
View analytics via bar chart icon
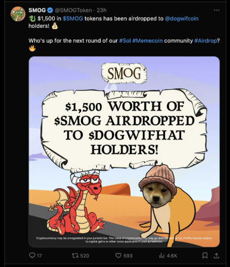click(162, 255)
